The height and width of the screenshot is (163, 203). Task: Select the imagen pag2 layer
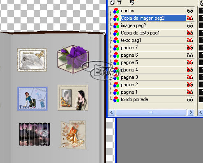pos(134,25)
